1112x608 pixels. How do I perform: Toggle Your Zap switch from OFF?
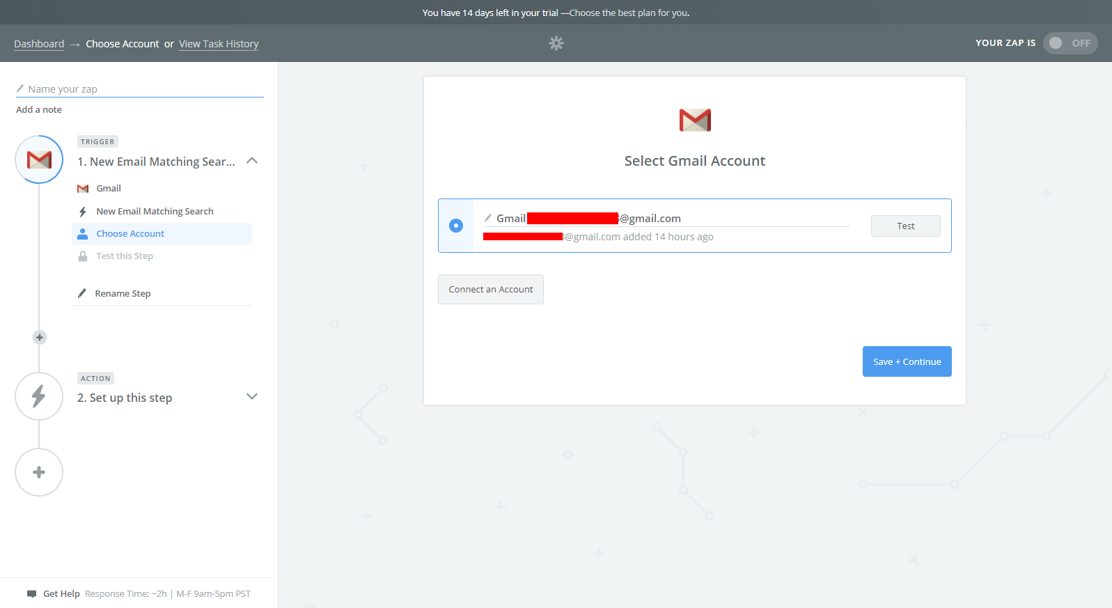tap(1070, 43)
